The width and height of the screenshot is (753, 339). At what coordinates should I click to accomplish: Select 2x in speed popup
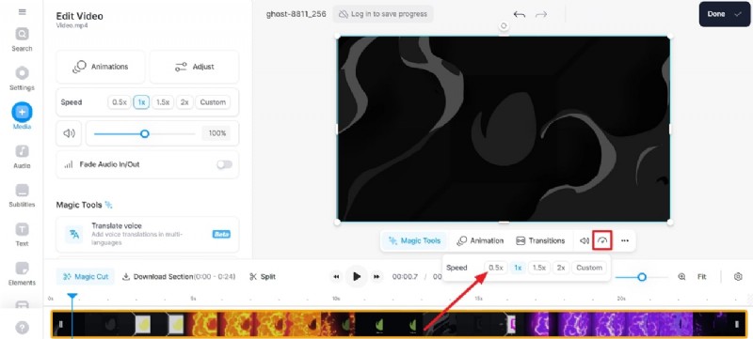tap(560, 268)
